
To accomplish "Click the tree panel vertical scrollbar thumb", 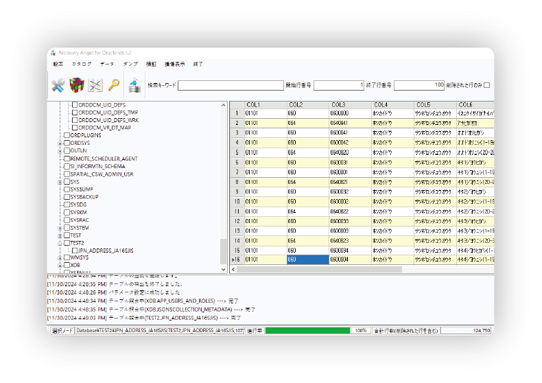I will point(223,251).
